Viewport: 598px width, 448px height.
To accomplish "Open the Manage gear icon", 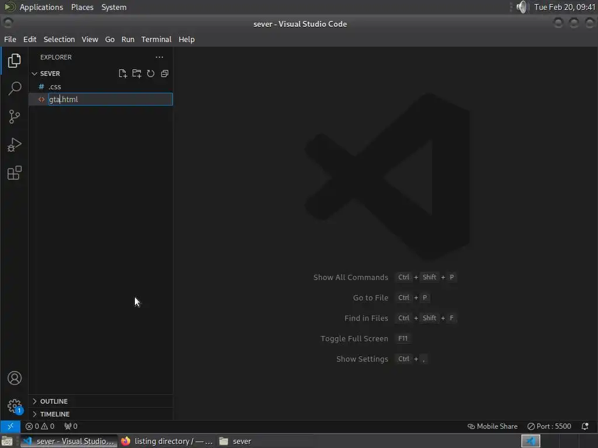I will pos(14,406).
